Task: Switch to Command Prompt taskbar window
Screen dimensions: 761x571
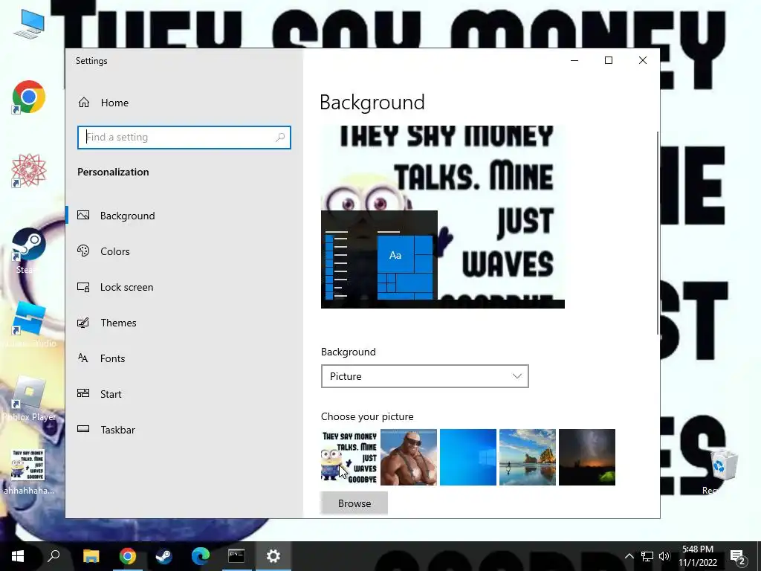Action: tap(236, 556)
